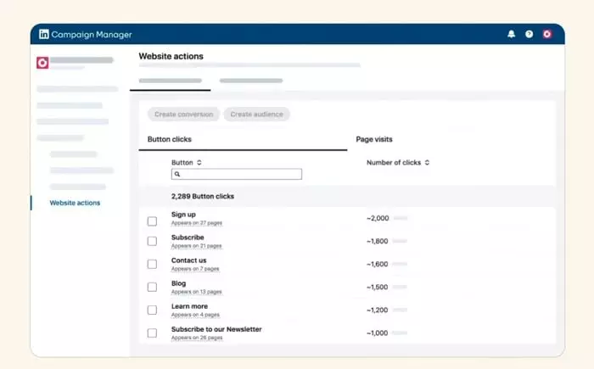Click the ~1,800 clicks value
The width and height of the screenshot is (594, 369).
(378, 241)
